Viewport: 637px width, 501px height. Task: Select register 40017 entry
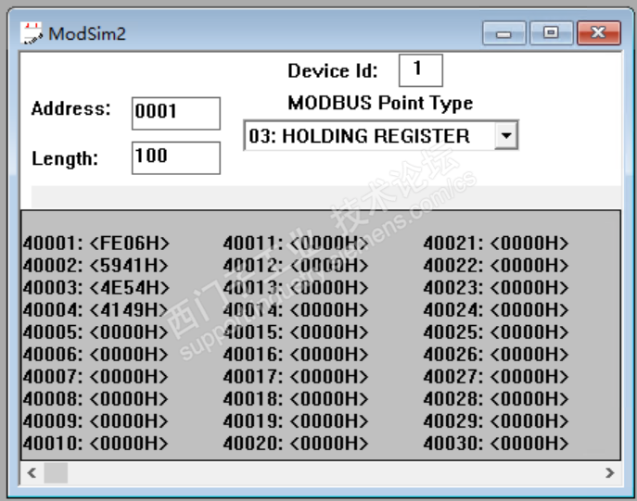pyautogui.click(x=296, y=377)
